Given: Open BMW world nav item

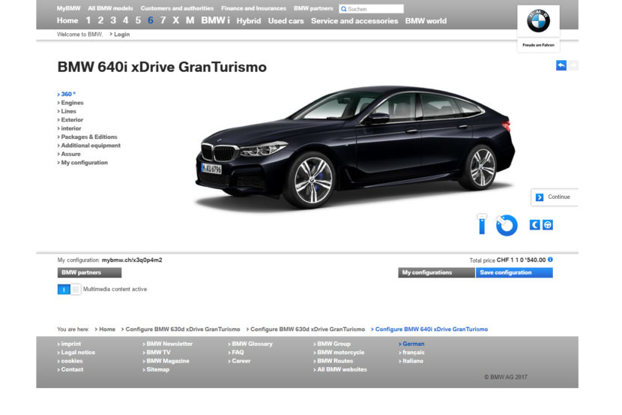Looking at the screenshot, I should pyautogui.click(x=426, y=21).
